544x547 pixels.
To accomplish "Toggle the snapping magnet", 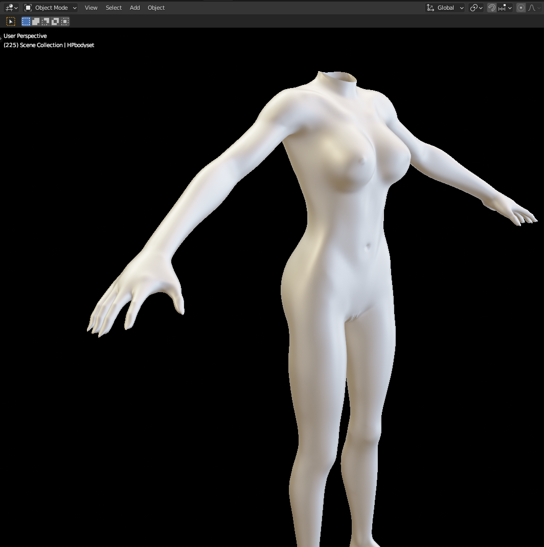I will (x=492, y=8).
